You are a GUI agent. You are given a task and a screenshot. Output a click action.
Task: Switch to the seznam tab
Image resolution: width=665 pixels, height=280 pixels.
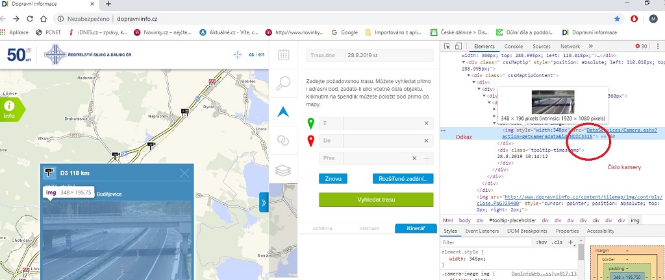(370, 228)
